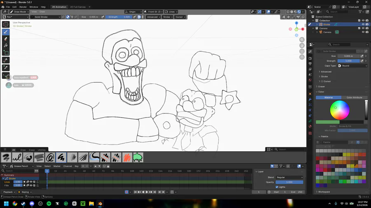Select the Cursor tool at toolbar top

point(6,24)
